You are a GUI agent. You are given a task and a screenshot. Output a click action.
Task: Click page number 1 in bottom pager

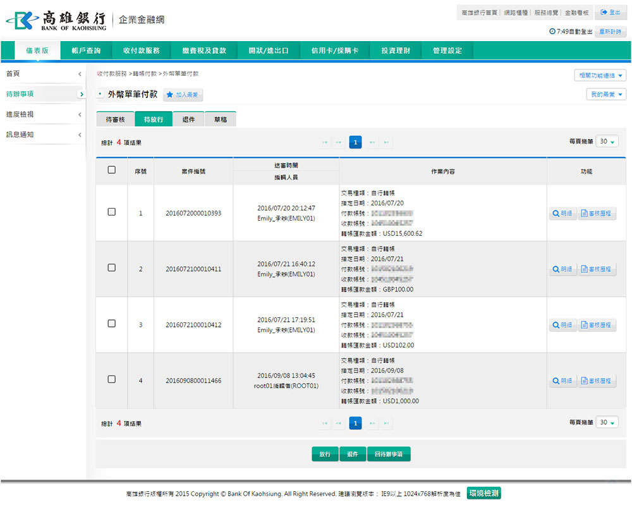click(x=355, y=423)
